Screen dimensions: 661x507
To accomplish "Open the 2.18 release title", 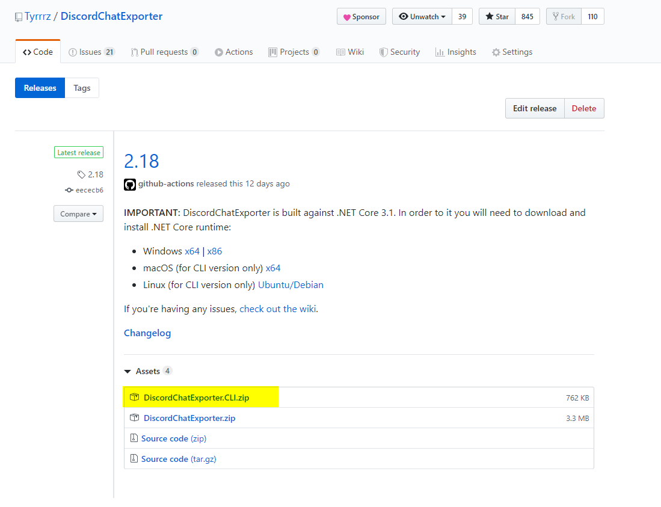I will coord(142,161).
